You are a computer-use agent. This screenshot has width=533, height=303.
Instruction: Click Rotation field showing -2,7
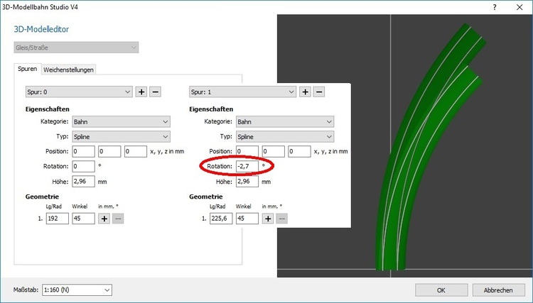(x=247, y=166)
